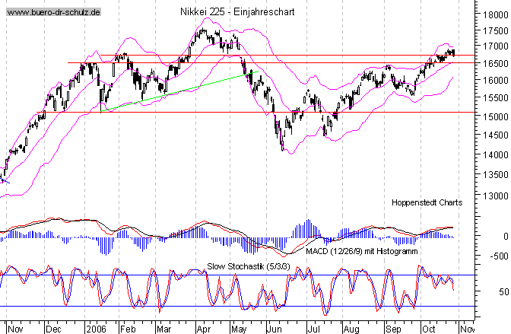Select the MACD axis value -500
511x334 pixels.
click(499, 256)
